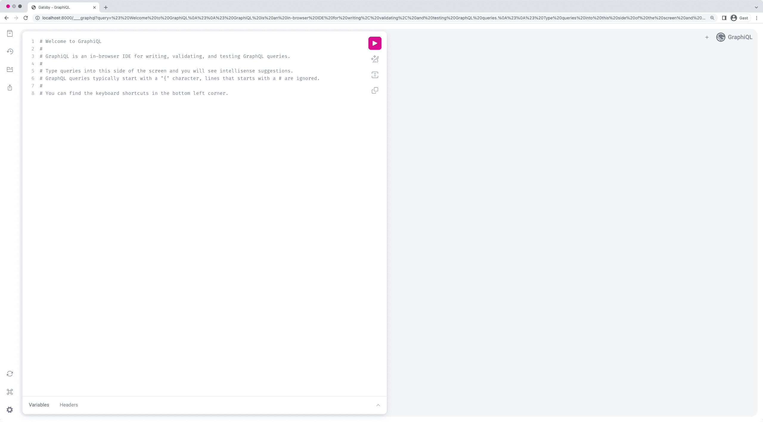Run the query with the execute button

[x=375, y=43]
